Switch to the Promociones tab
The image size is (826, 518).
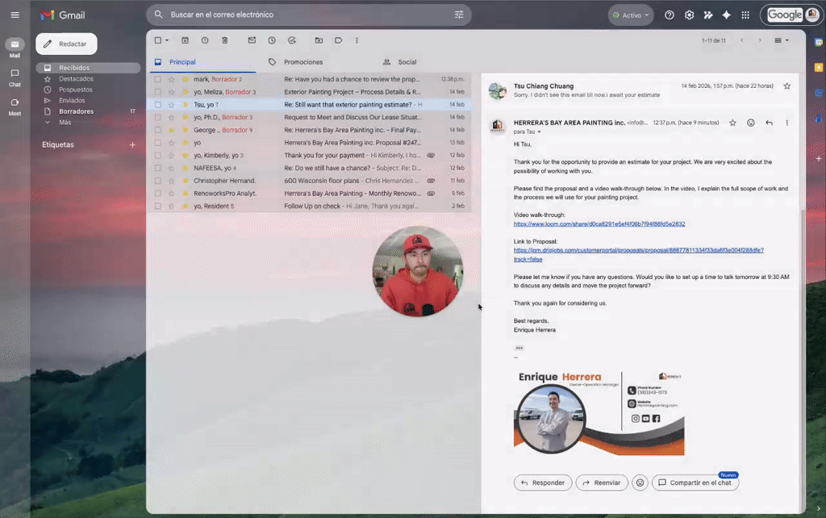coord(303,61)
